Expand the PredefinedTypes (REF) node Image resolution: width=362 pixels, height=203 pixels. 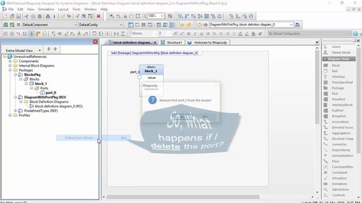(x=15, y=111)
